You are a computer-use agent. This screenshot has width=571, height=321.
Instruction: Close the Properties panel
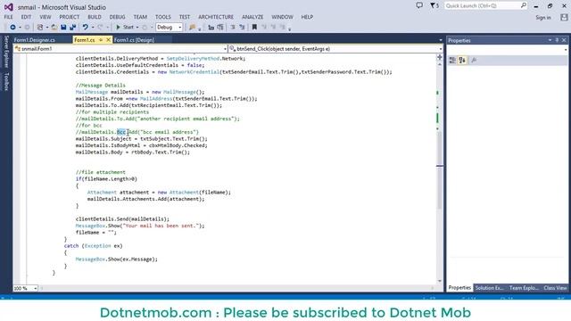coord(564,40)
